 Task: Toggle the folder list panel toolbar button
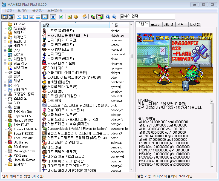coord(5,17)
